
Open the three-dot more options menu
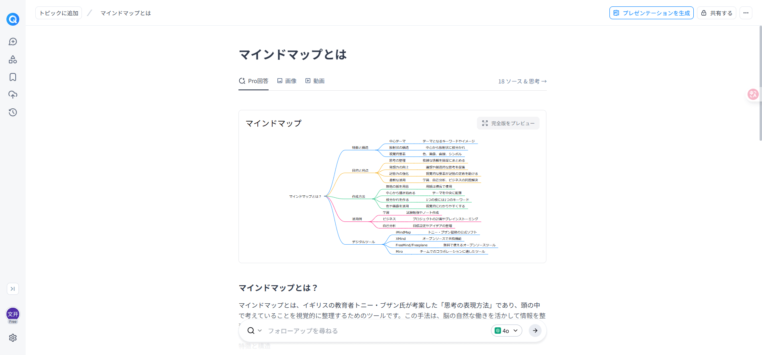pyautogui.click(x=746, y=13)
